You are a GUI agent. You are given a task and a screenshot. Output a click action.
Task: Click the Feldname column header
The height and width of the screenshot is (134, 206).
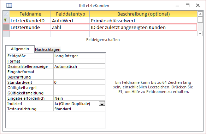(30, 14)
